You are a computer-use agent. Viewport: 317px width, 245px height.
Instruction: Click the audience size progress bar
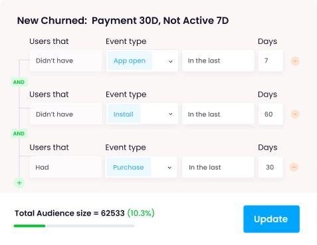click(x=74, y=226)
